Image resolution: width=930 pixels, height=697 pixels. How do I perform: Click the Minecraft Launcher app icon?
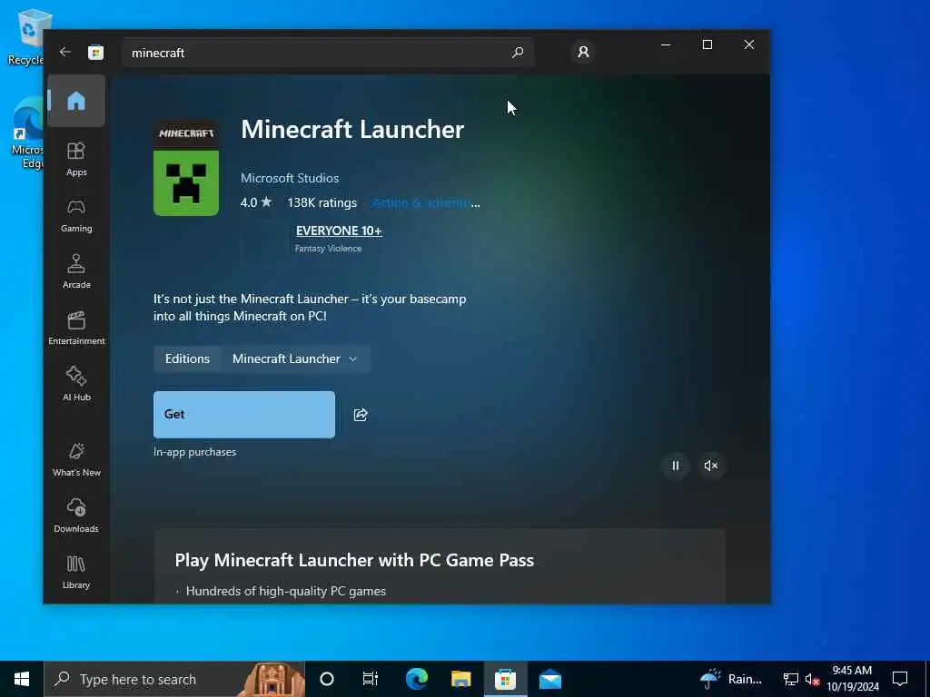(185, 168)
